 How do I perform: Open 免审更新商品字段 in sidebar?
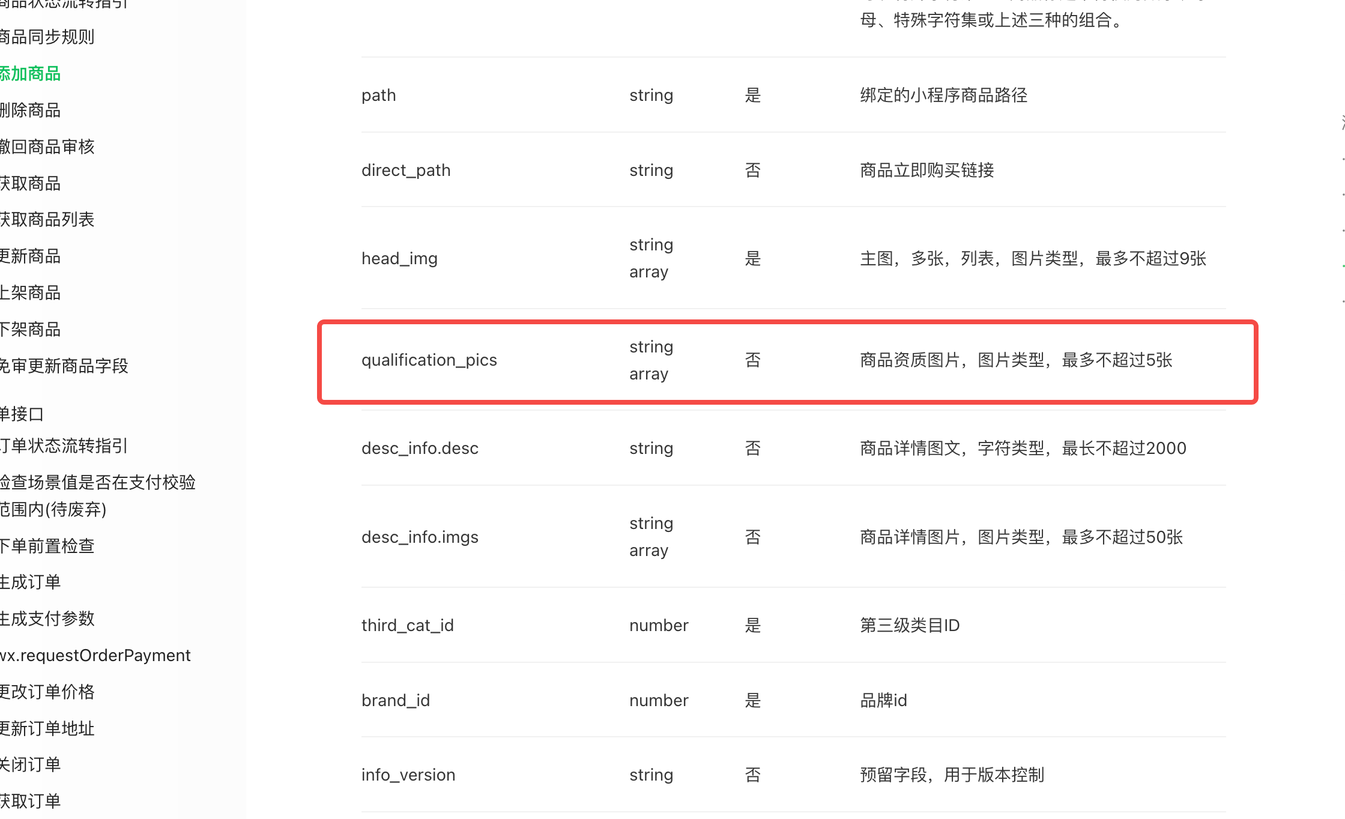(x=64, y=366)
